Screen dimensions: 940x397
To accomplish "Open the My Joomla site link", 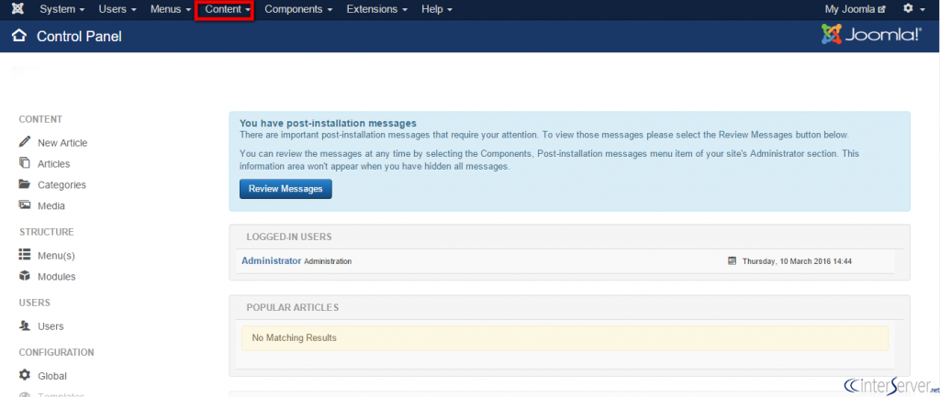I will (855, 9).
